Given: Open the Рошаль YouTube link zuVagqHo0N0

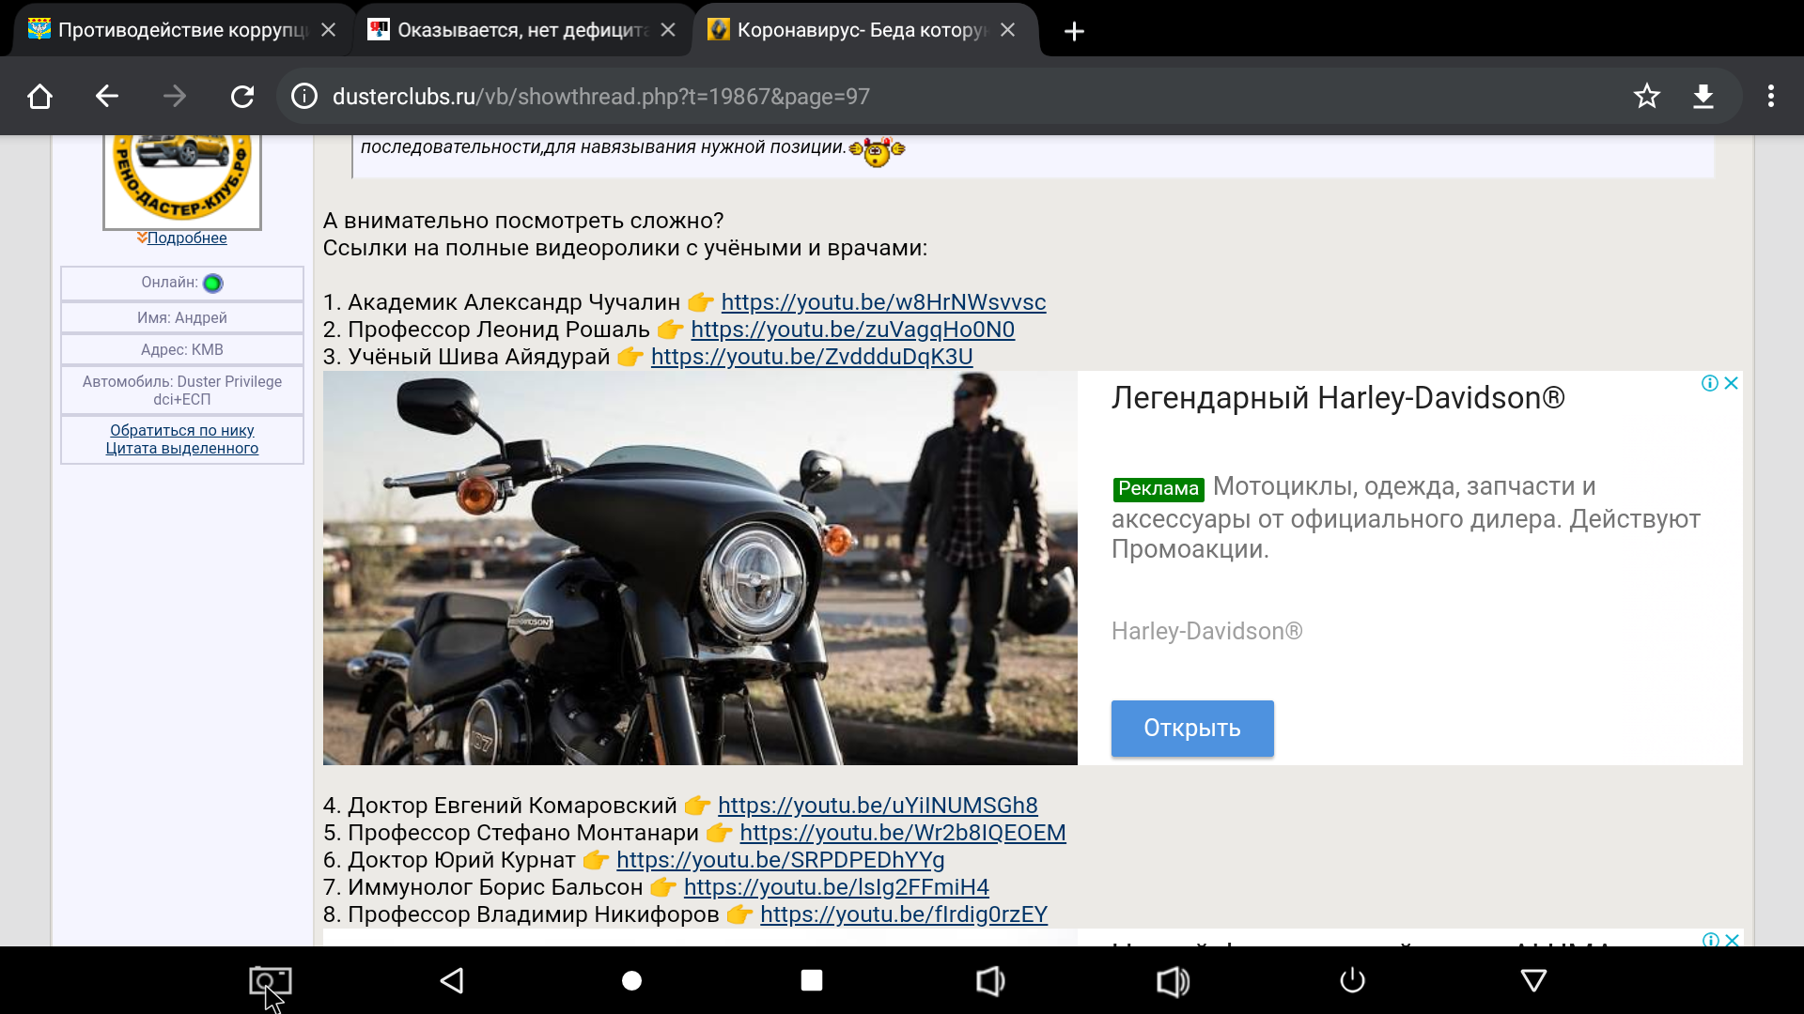Looking at the screenshot, I should tap(852, 330).
